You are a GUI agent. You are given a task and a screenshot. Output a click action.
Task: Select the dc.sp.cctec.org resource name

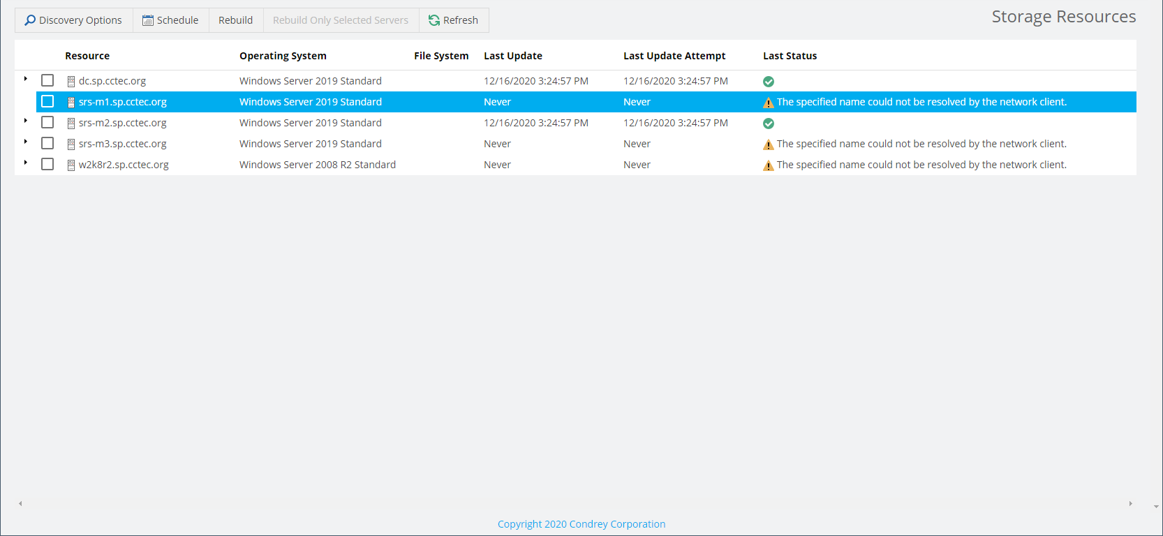(x=112, y=81)
